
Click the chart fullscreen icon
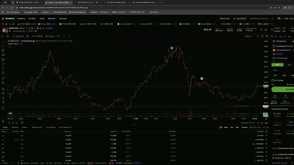coord(64,36)
